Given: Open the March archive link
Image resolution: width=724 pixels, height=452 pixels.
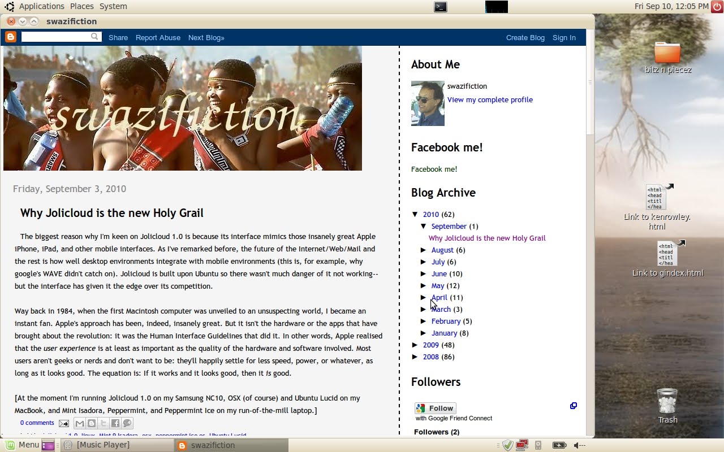Looking at the screenshot, I should click(441, 309).
